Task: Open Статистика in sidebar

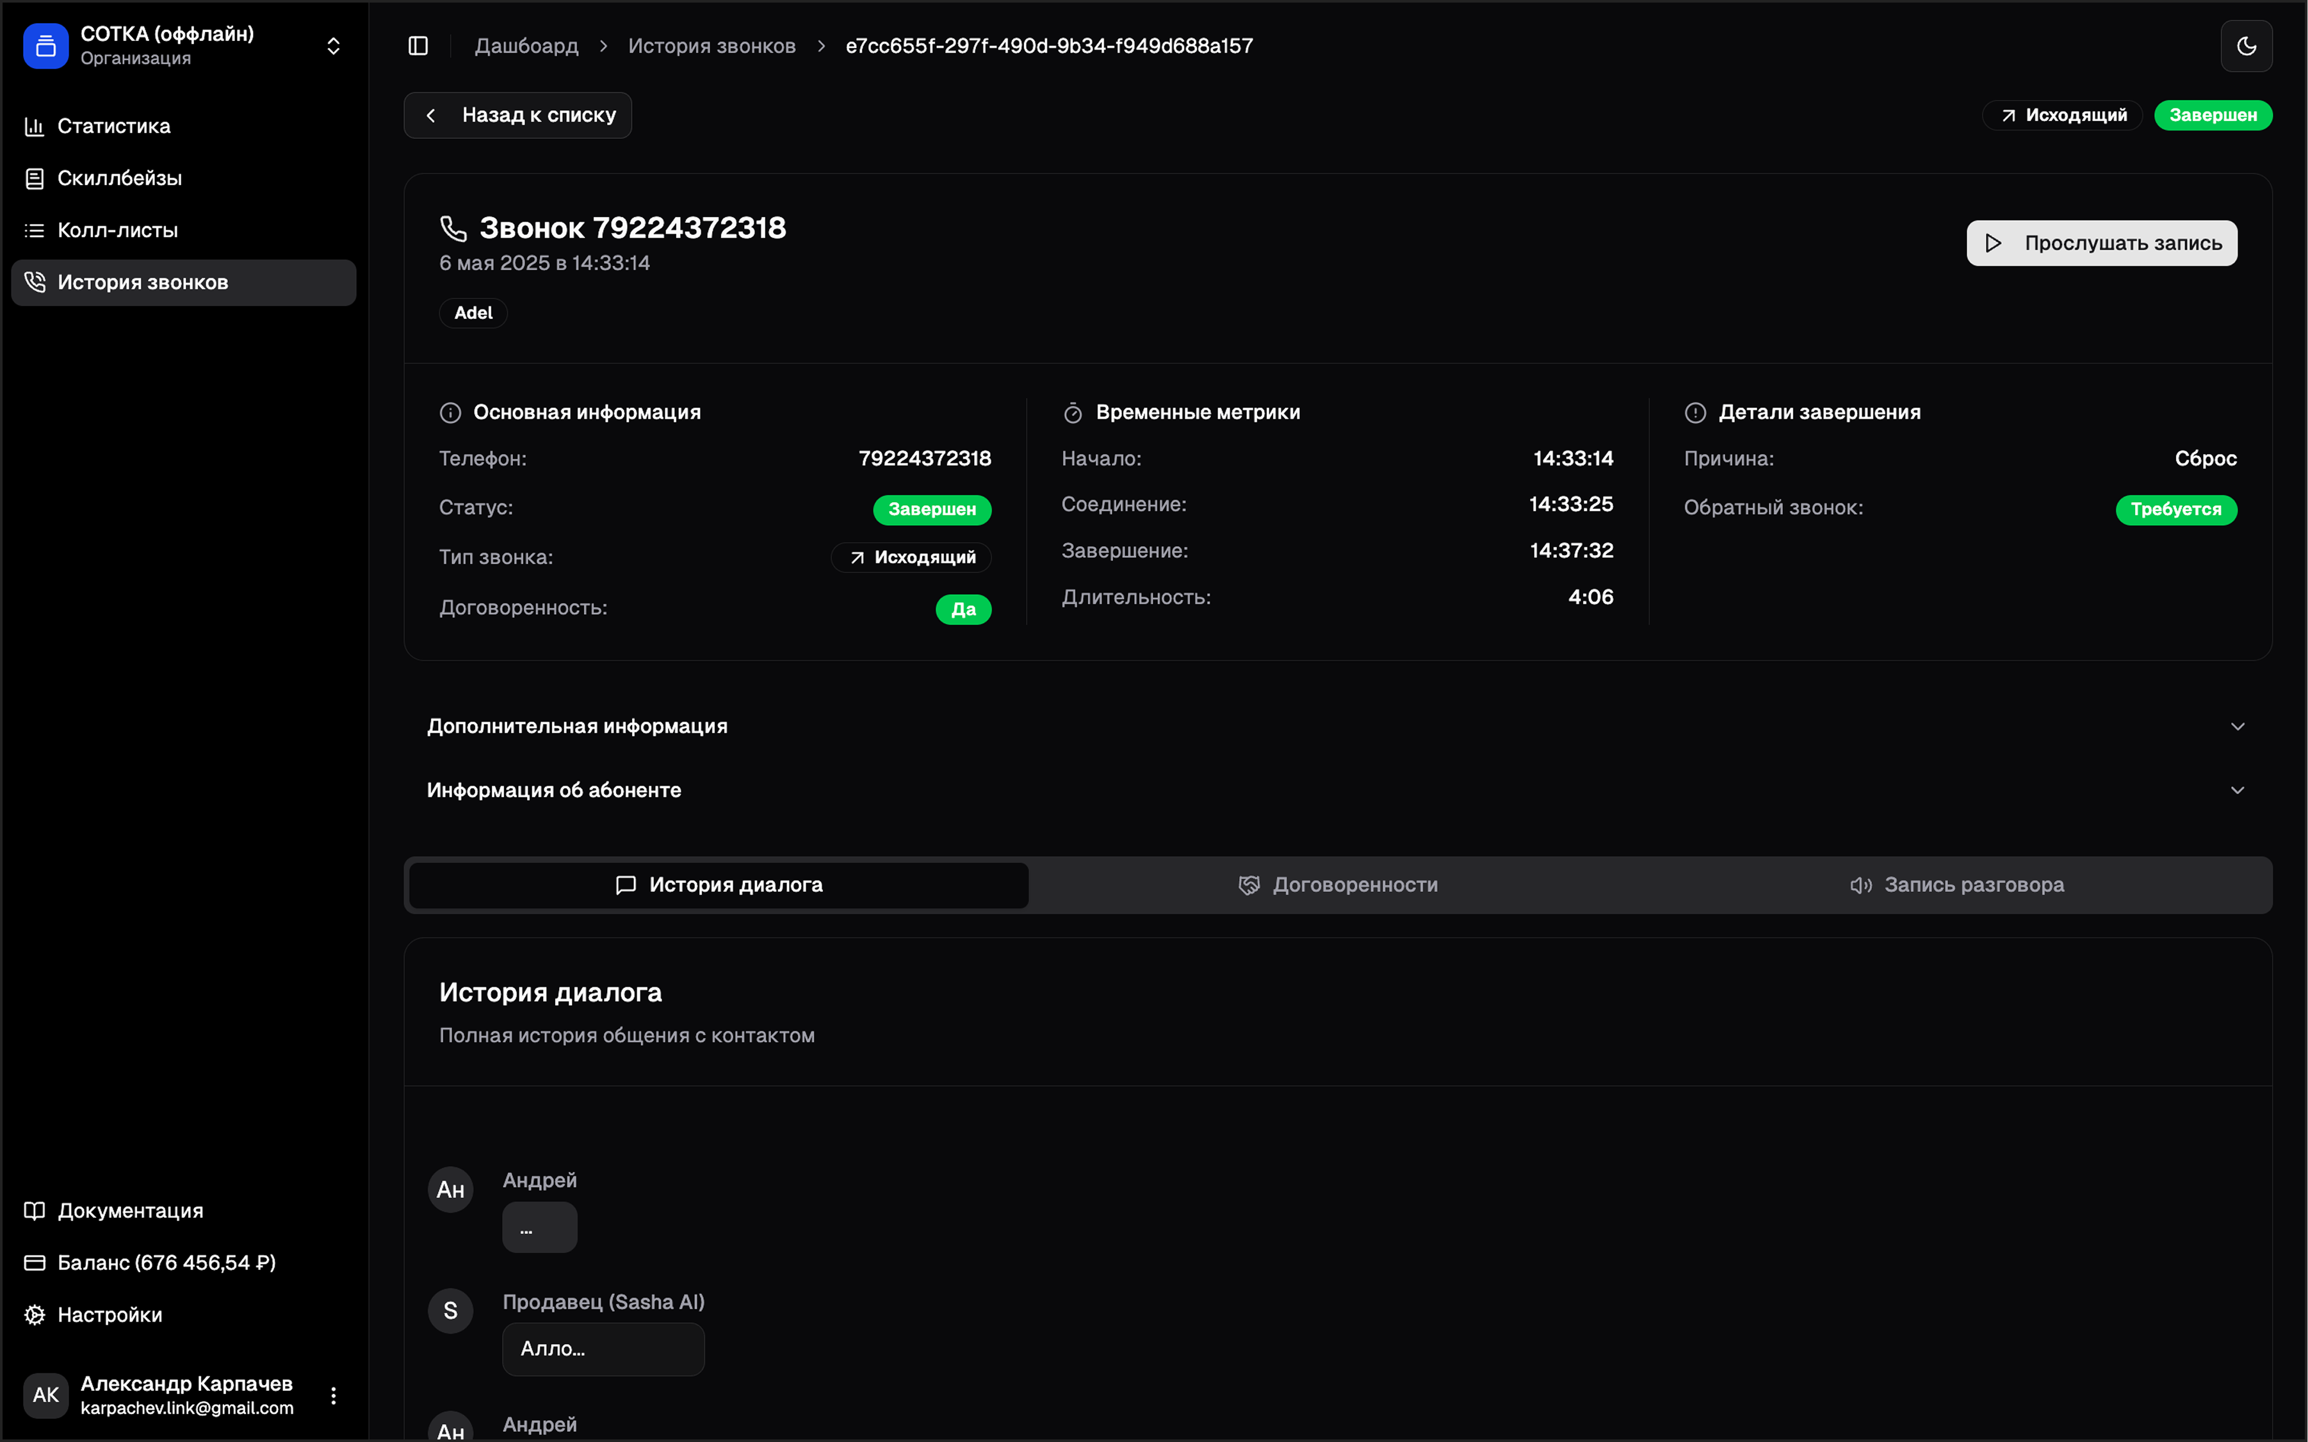Action: click(x=113, y=126)
